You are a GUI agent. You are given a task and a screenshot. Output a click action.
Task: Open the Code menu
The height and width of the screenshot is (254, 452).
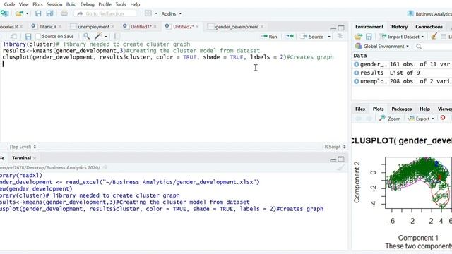9,4
